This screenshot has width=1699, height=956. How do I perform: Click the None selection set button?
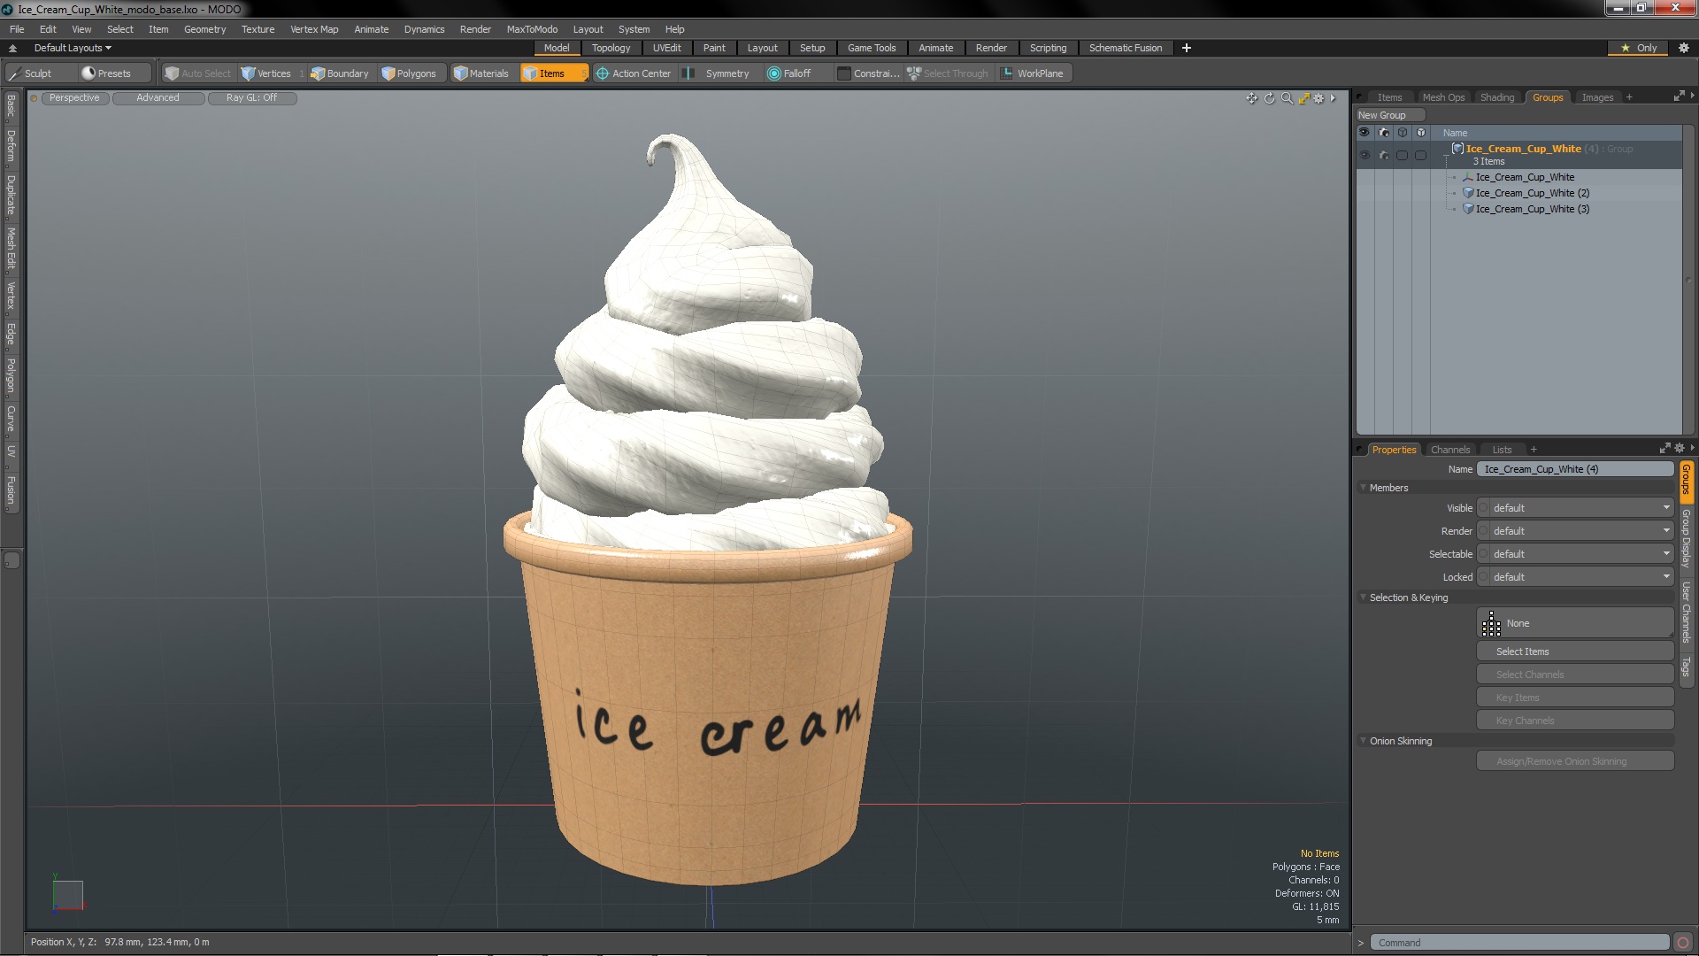(1575, 623)
